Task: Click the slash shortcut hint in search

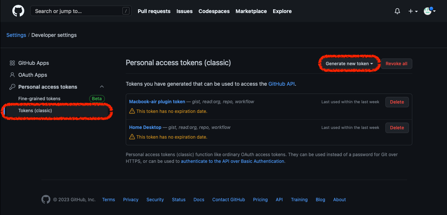Action: [126, 11]
